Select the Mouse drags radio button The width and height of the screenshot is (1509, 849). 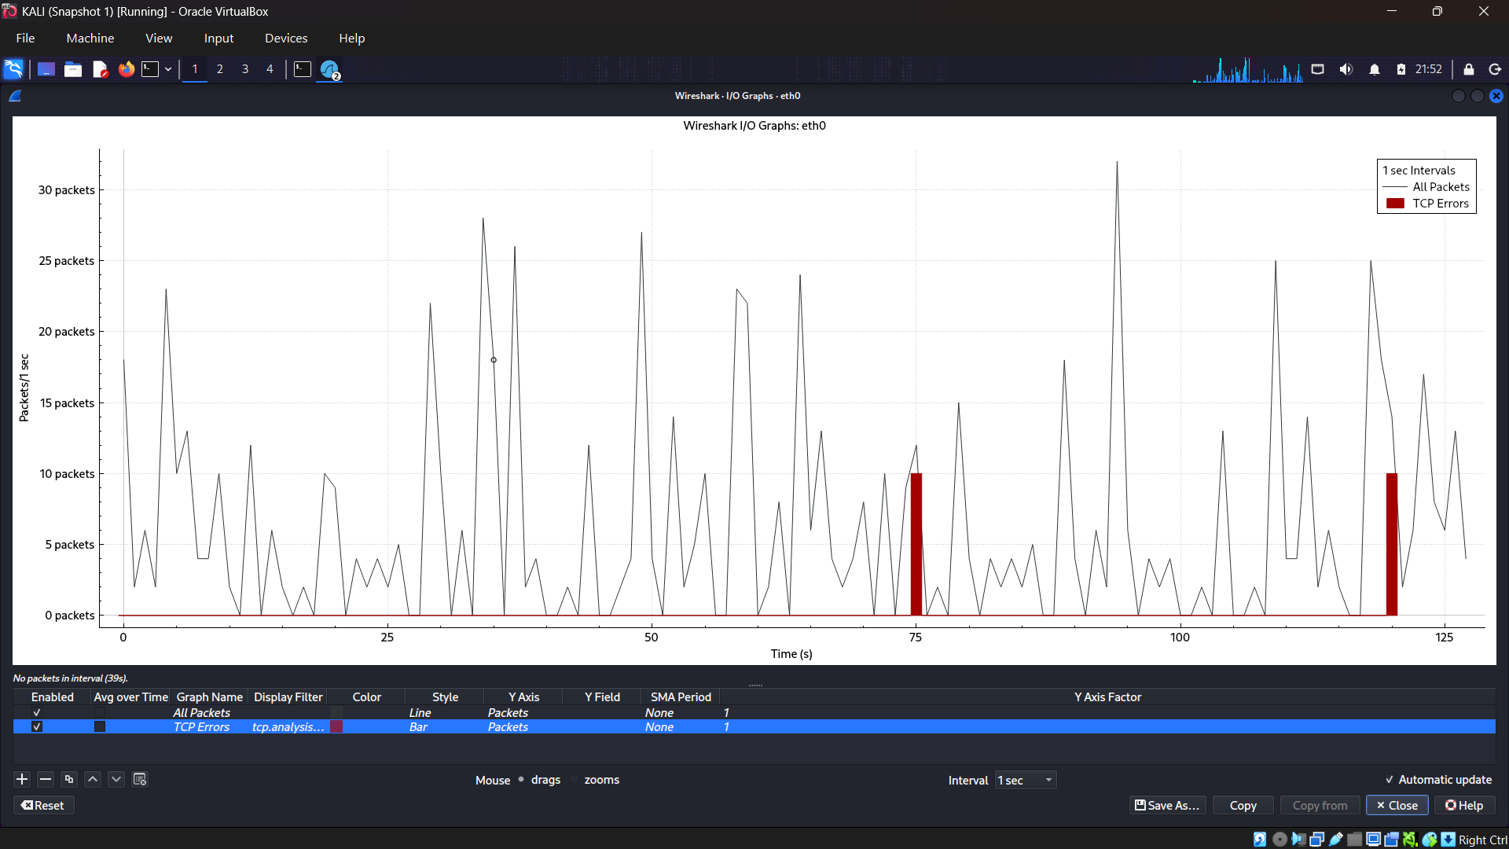(539, 780)
